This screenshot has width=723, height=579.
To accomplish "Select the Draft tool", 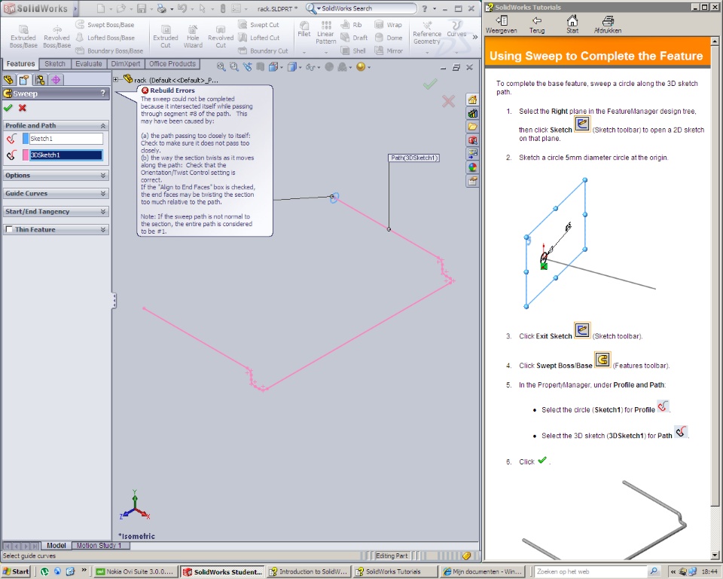I will 354,38.
